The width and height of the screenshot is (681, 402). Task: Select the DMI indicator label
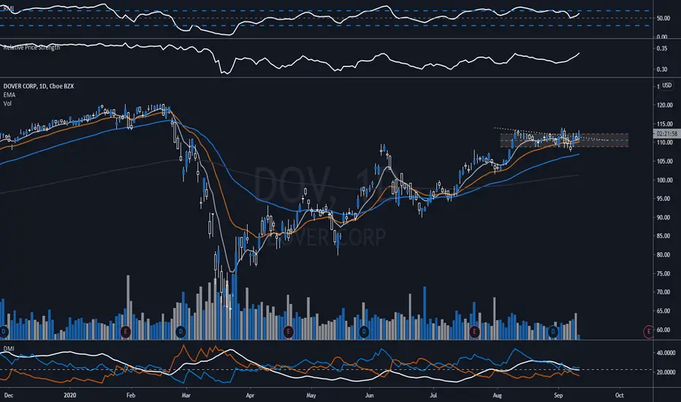(x=8, y=349)
